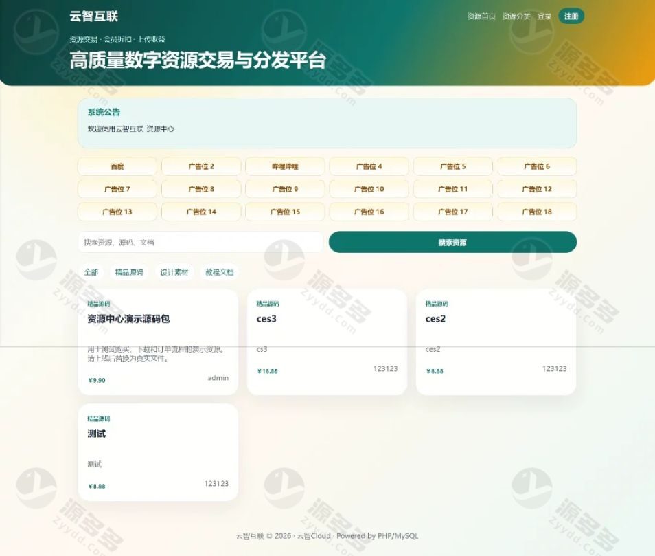Open the 广告位 16 slot
Viewport: 655px width, 556px height.
pyautogui.click(x=369, y=212)
